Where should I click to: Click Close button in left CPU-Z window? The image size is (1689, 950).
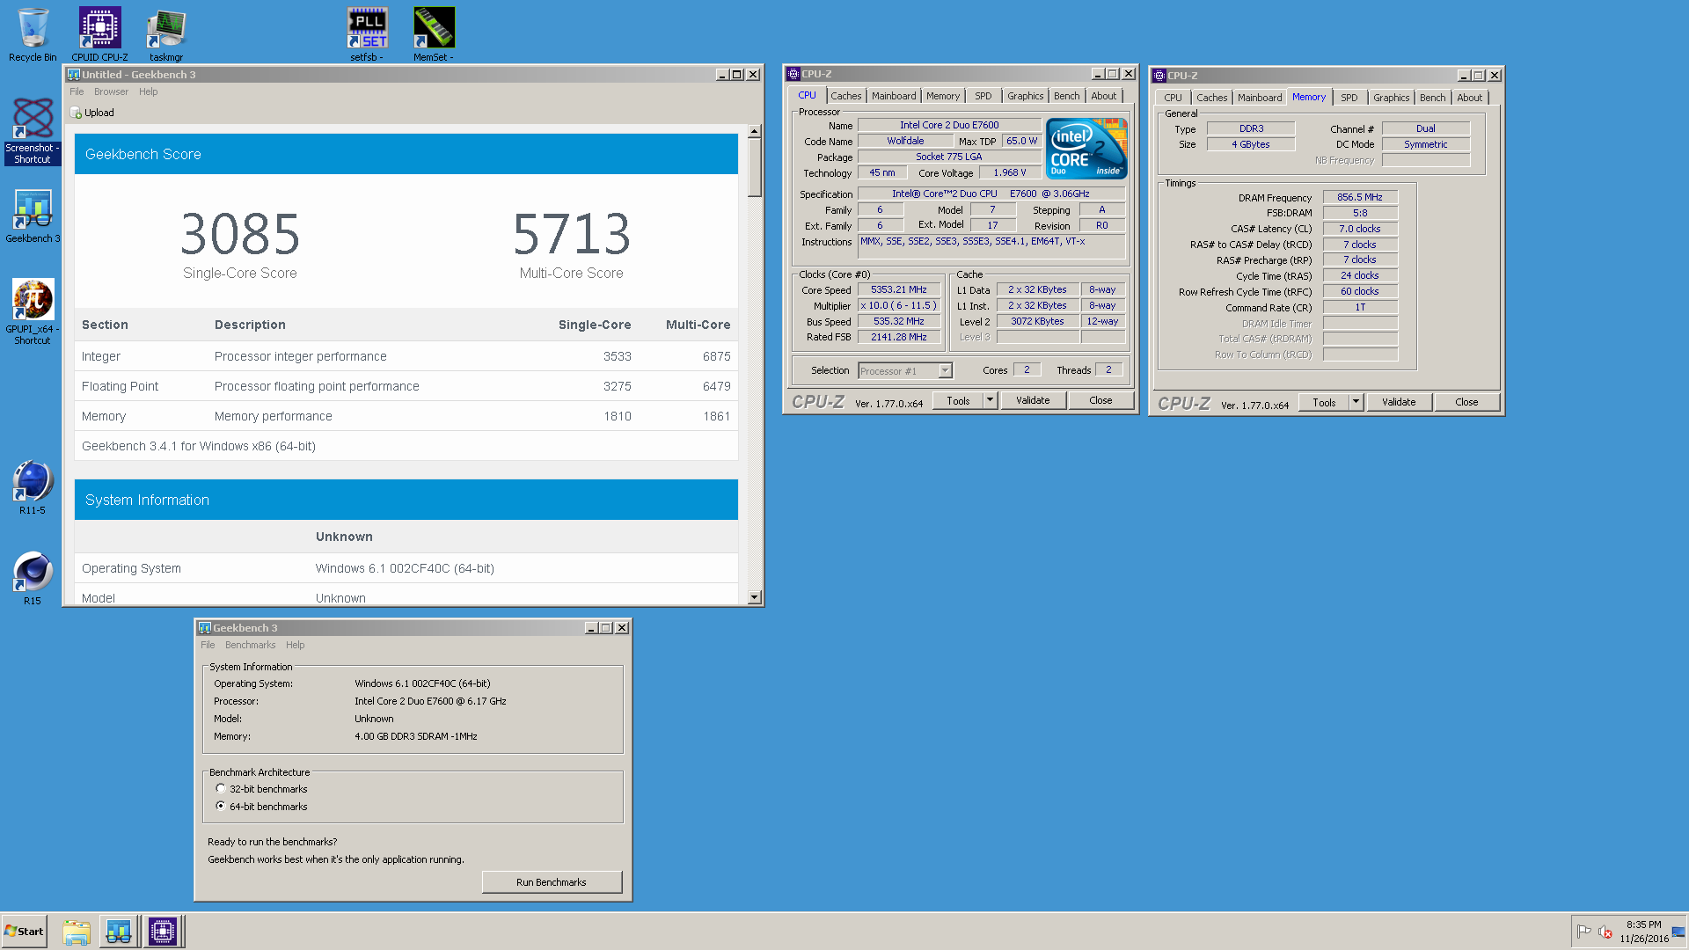(x=1100, y=400)
